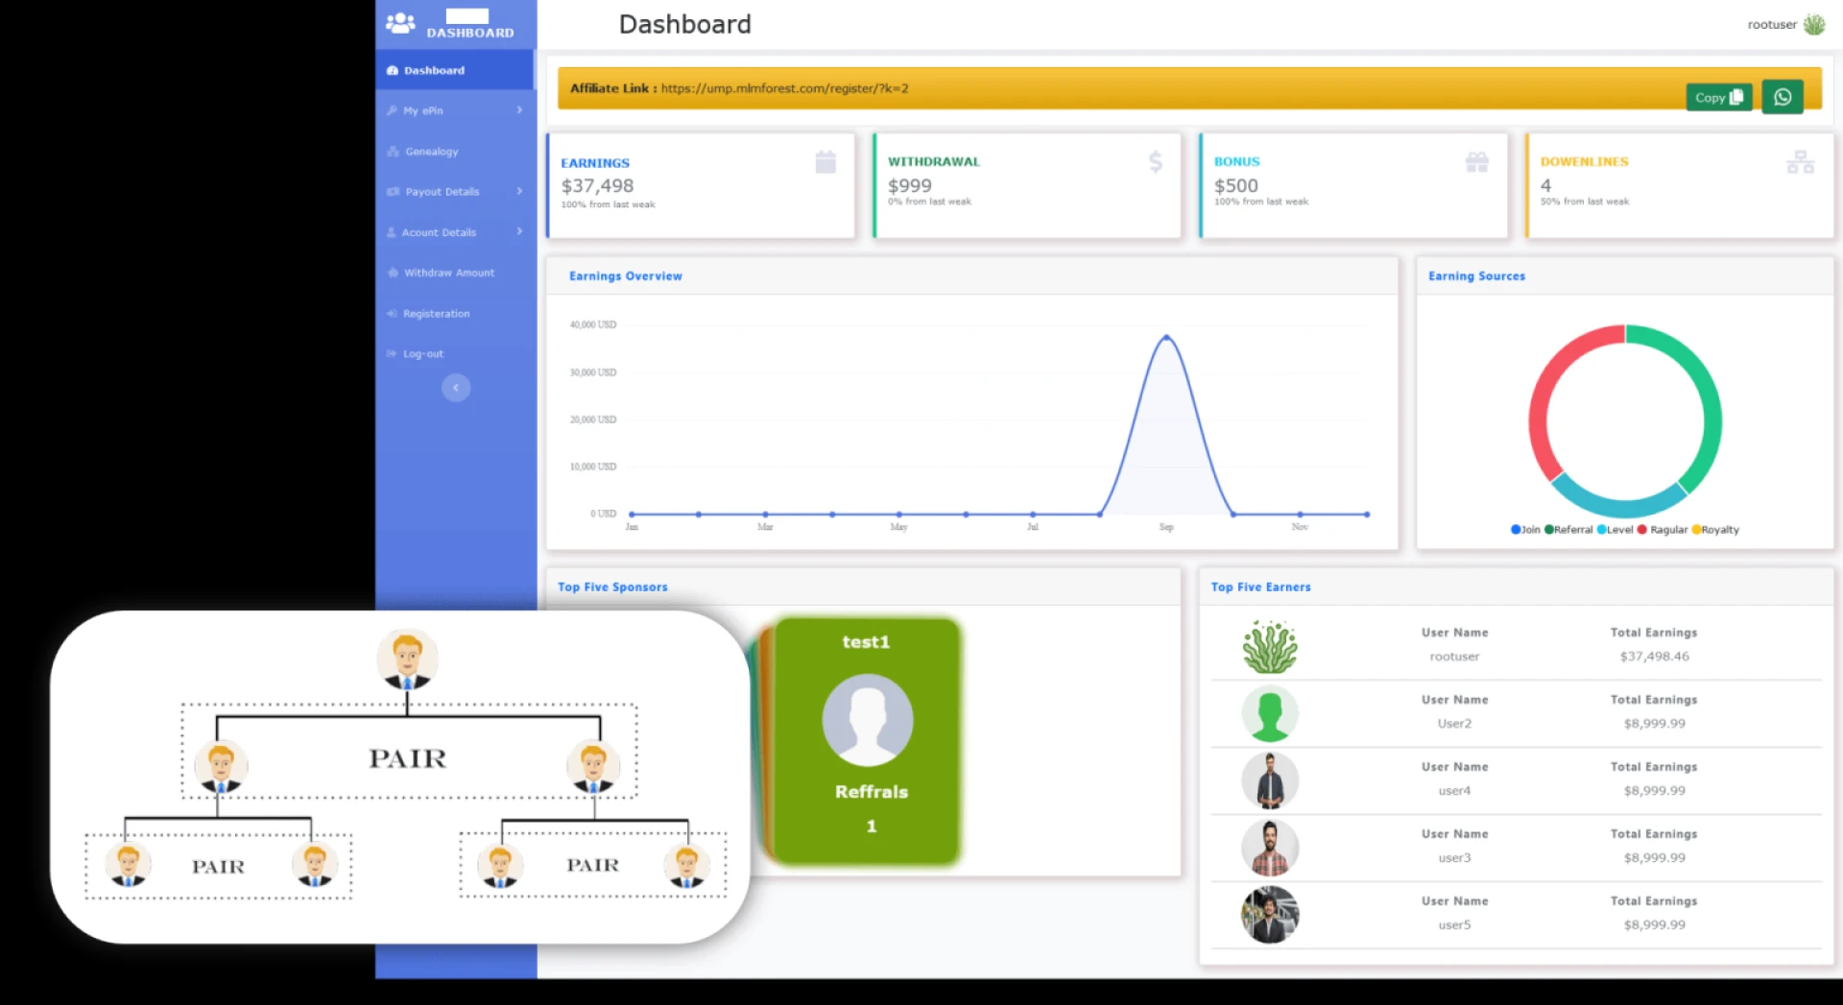Toggle the Level legend in Earning Sources
Screen dimensions: 1843x1005
(1618, 529)
